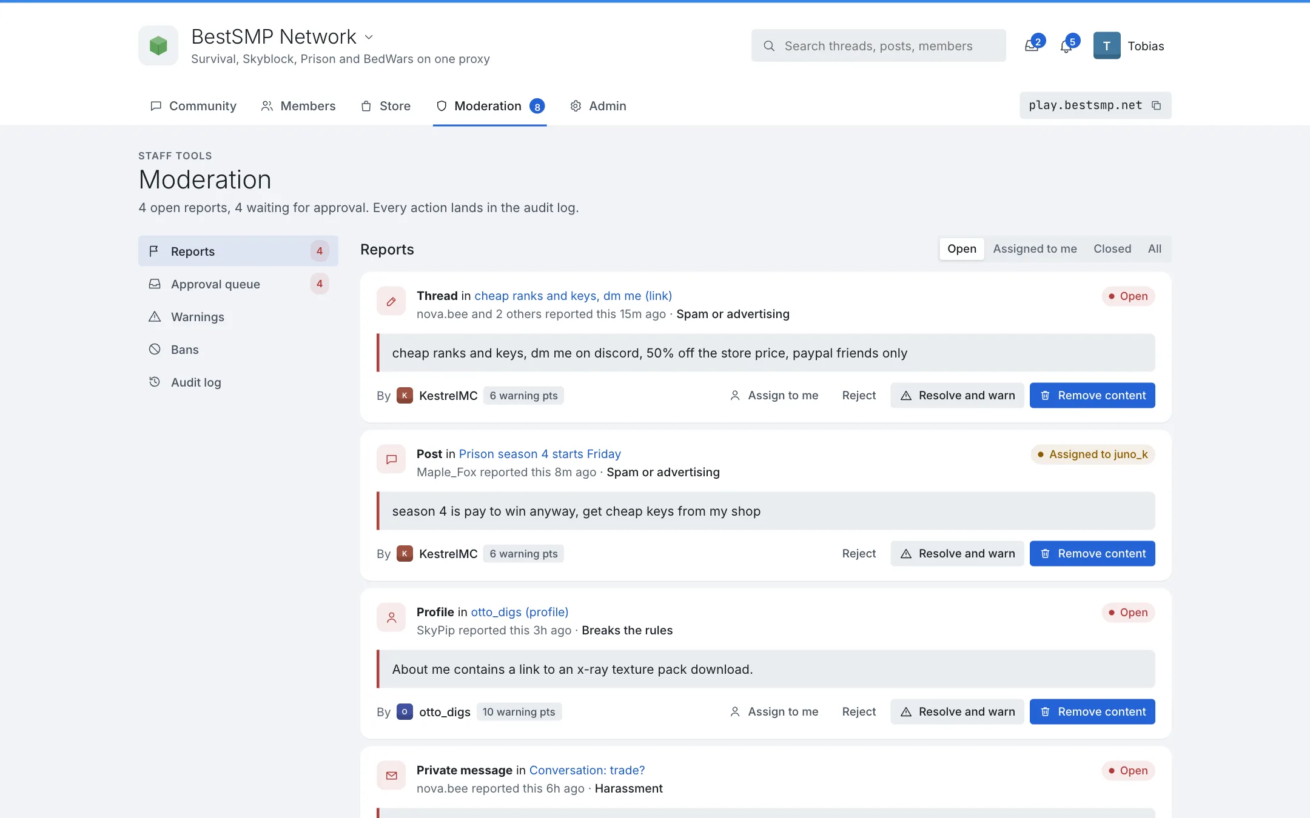Resolve and warn on cheap ranks thread report
1310x818 pixels.
[957, 395]
